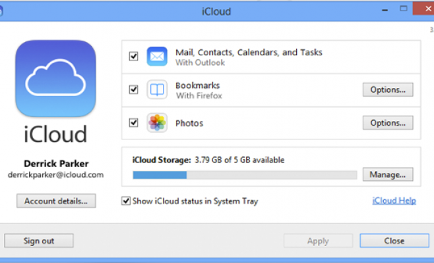Click the derrickparker@icloud.com email address
The image size is (434, 263).
[56, 176]
